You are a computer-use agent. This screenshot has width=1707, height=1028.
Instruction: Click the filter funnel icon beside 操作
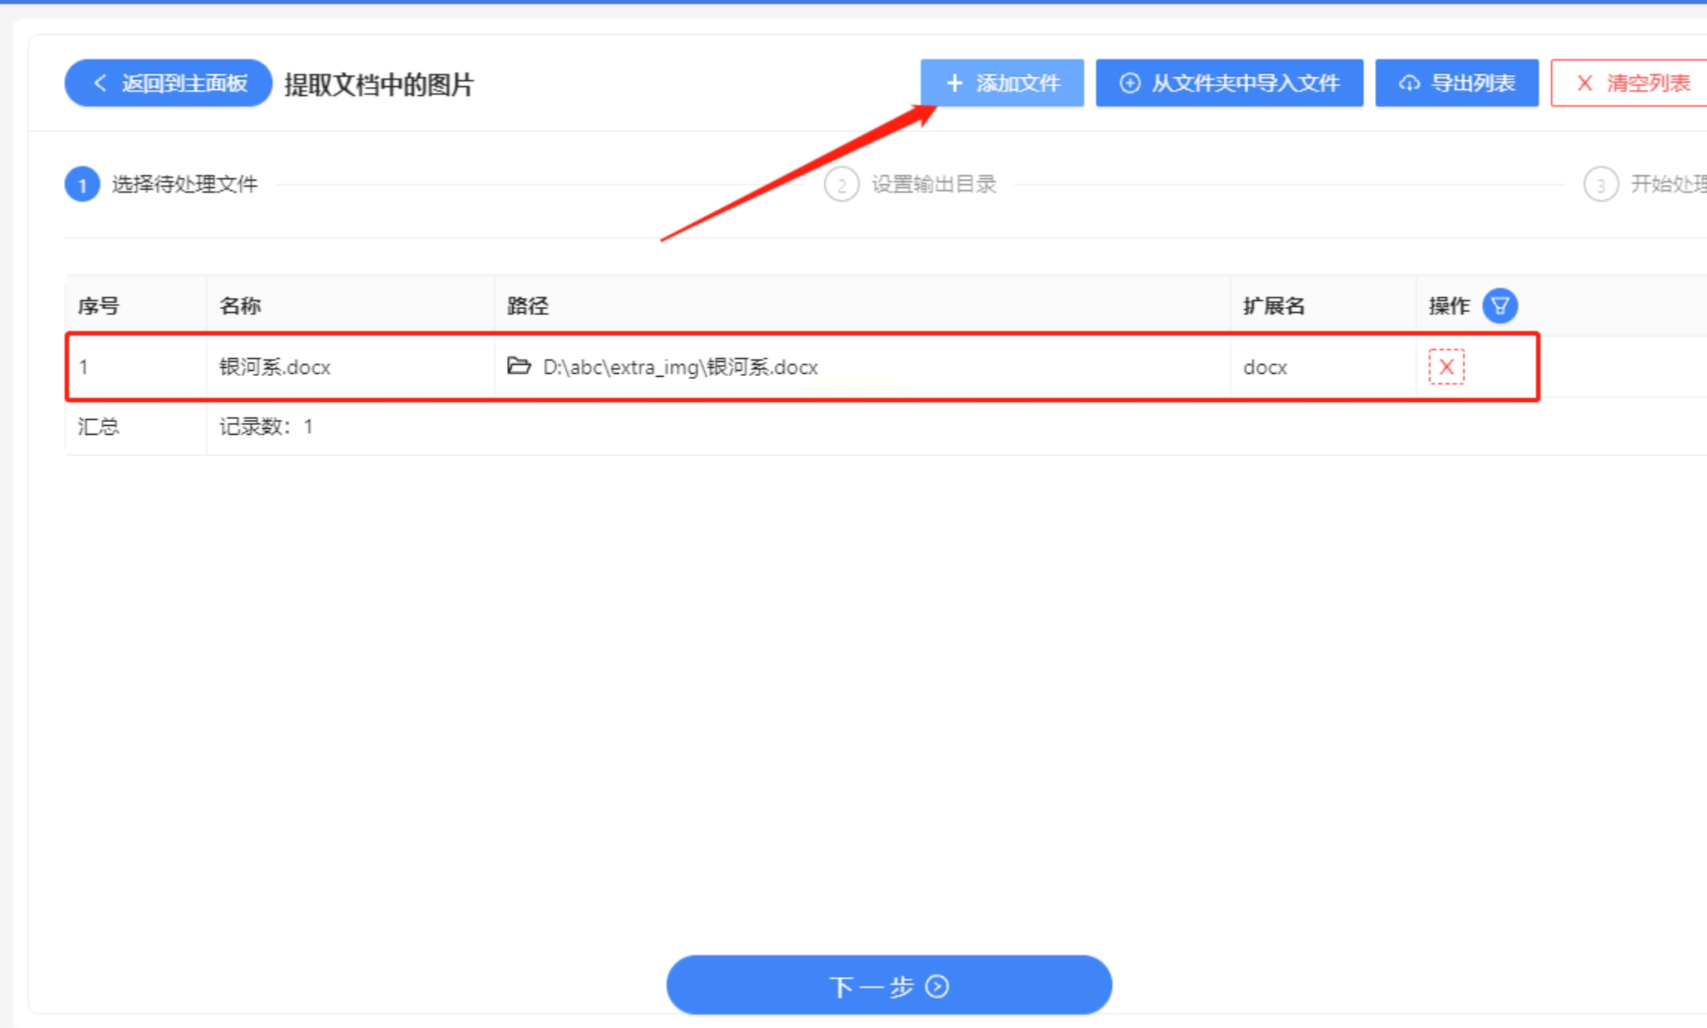(1499, 306)
